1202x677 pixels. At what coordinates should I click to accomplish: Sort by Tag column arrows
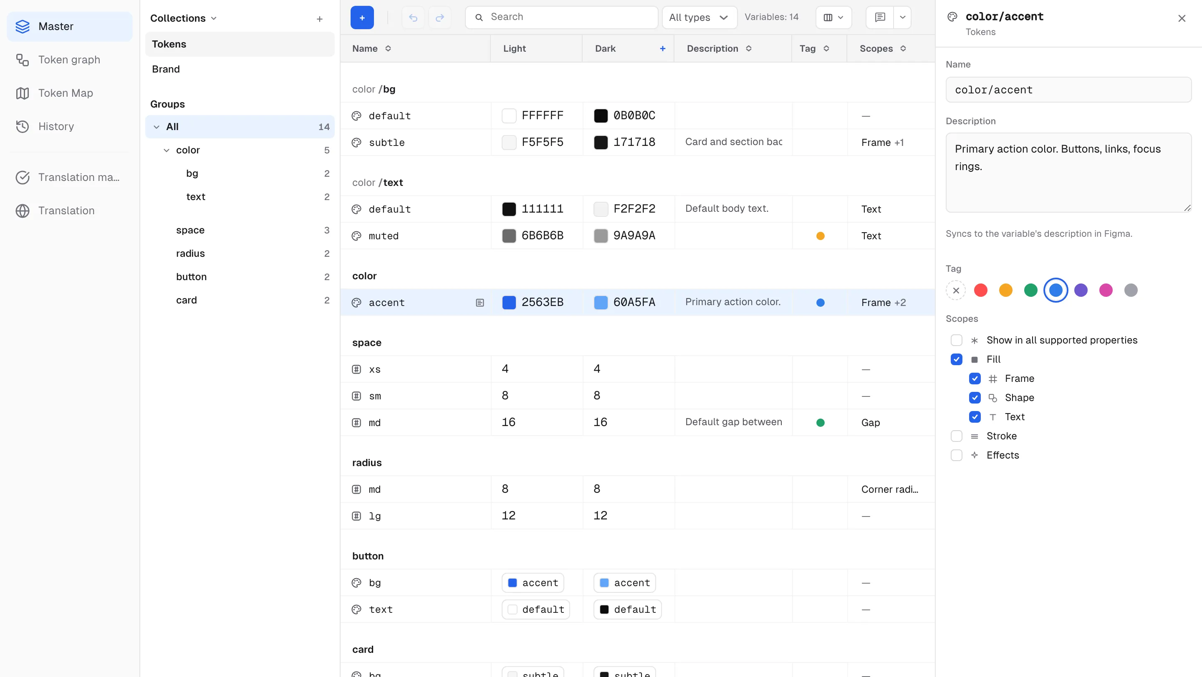pyautogui.click(x=826, y=48)
